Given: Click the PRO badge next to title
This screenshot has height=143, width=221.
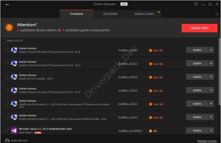Looking at the screenshot, I should [124, 4].
